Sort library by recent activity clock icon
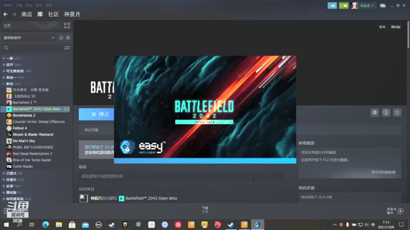The height and width of the screenshot is (230, 410). (x=61, y=38)
